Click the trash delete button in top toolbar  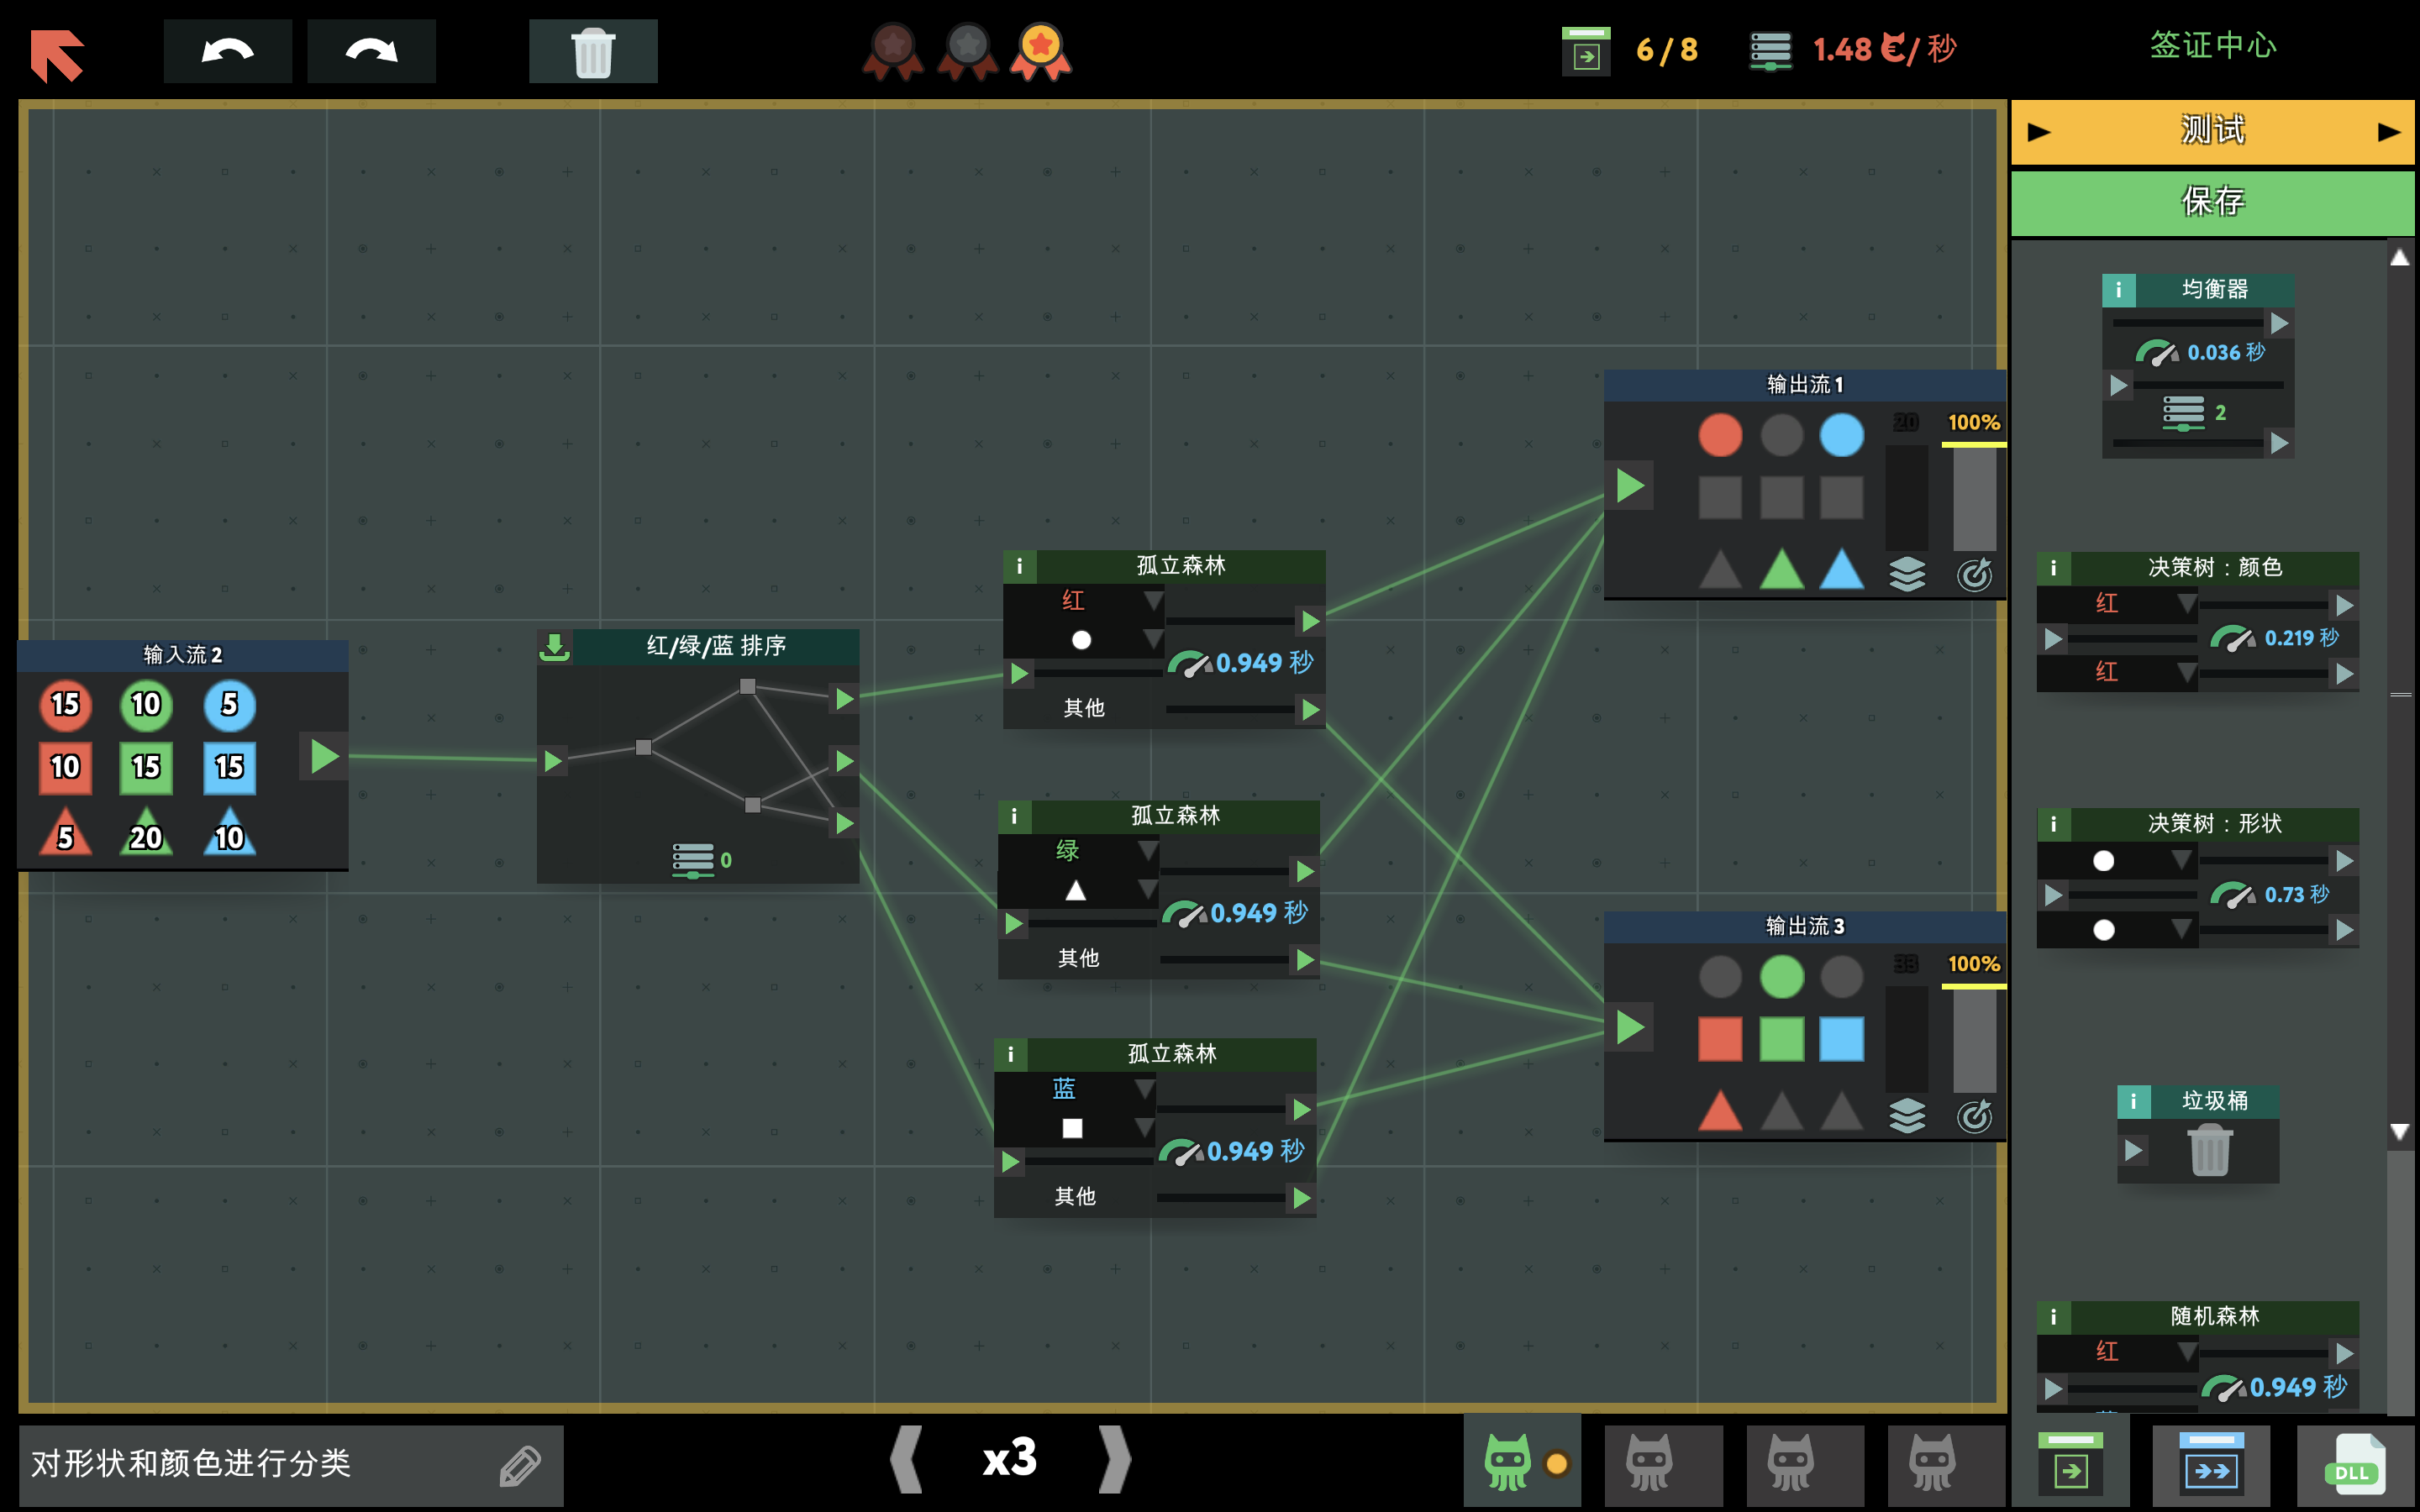pyautogui.click(x=592, y=51)
